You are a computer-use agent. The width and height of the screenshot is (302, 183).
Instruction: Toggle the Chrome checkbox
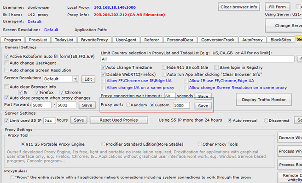pos(62,92)
